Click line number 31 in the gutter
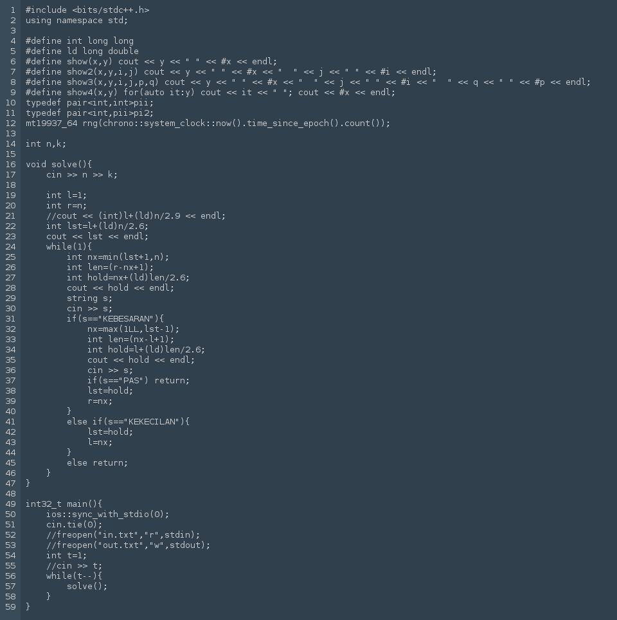The image size is (617, 620). pyautogui.click(x=10, y=319)
